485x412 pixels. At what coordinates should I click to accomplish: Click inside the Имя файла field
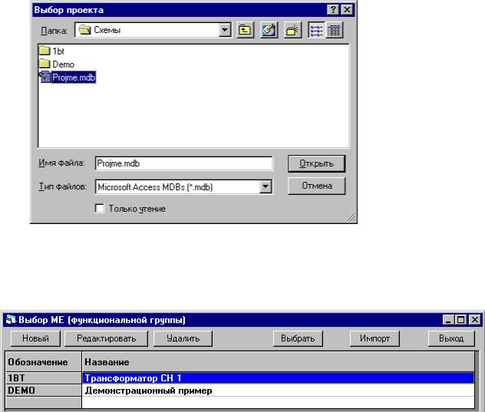pyautogui.click(x=183, y=163)
